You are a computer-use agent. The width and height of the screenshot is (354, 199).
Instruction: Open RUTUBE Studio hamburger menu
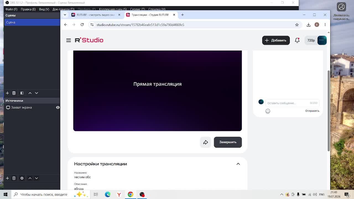tap(69, 40)
